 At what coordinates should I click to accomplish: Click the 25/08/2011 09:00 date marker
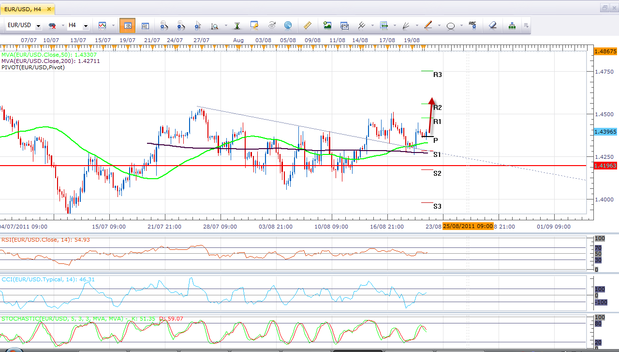pos(468,226)
